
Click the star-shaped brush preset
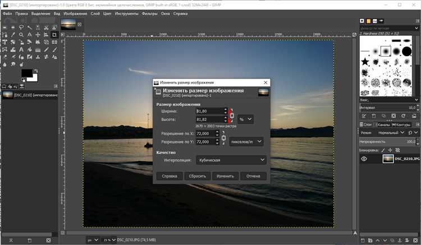pos(365,61)
